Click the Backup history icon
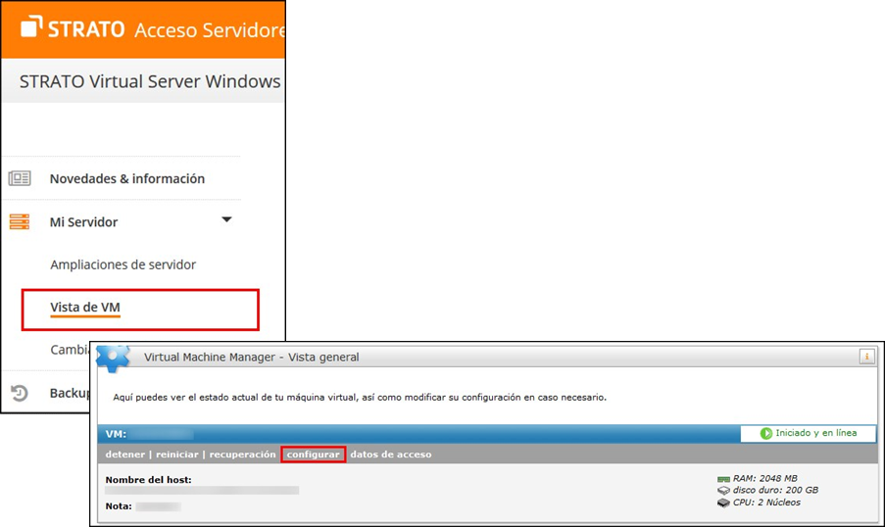Image resolution: width=885 pixels, height=527 pixels. [20, 393]
